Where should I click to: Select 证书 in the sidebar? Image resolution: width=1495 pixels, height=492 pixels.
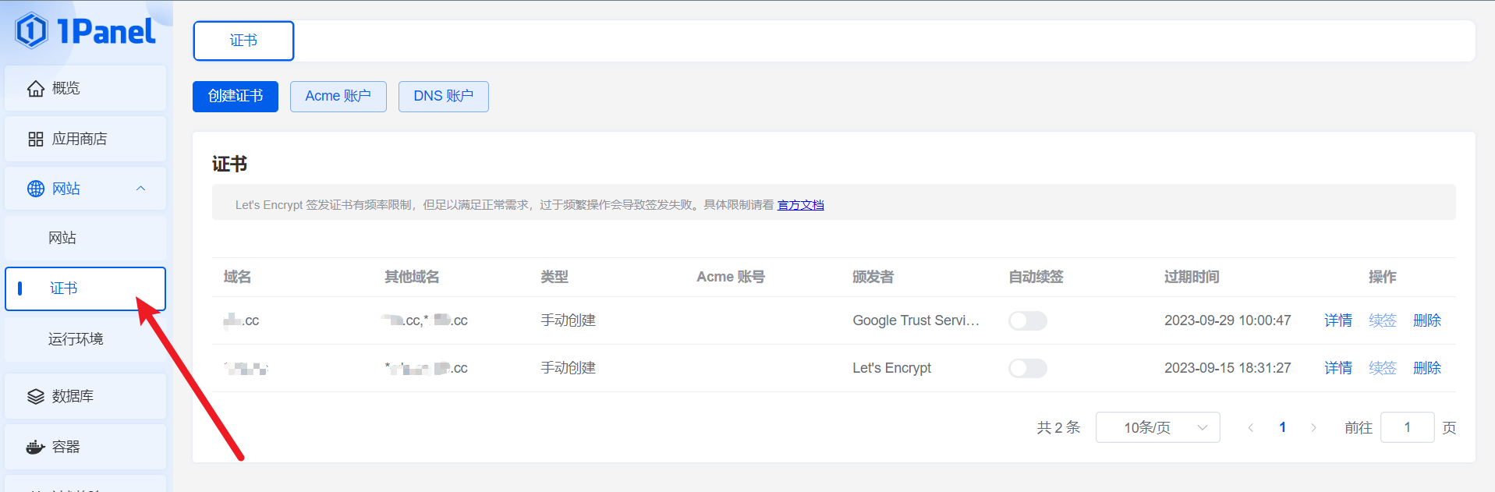tap(86, 288)
